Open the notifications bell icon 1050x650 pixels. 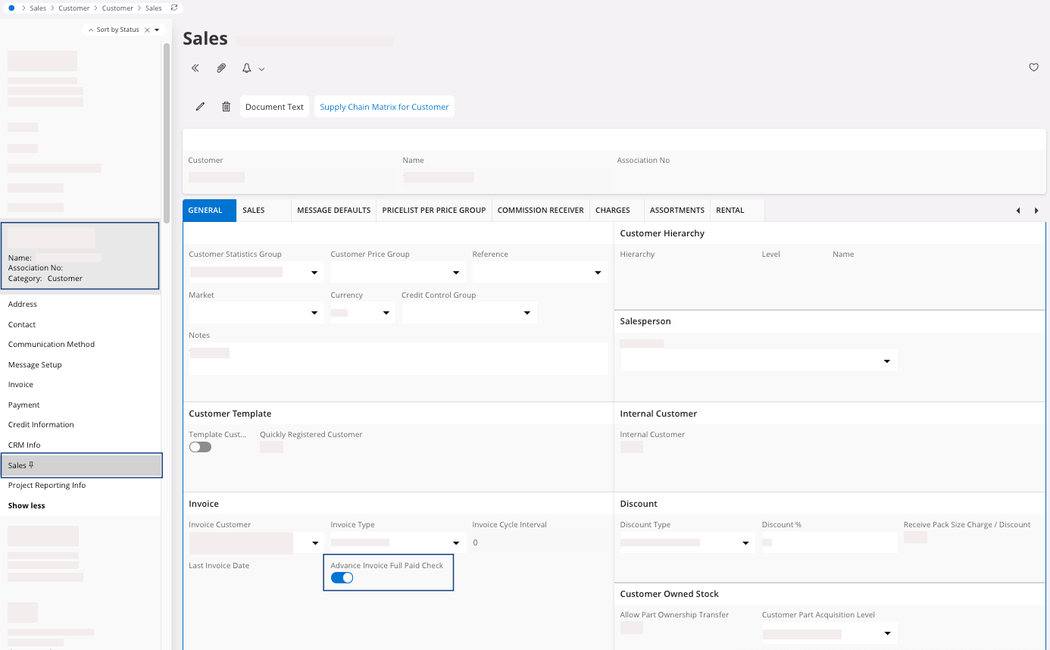[x=247, y=68]
